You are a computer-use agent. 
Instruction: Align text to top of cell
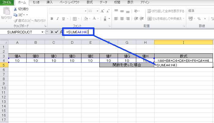tap(116, 11)
